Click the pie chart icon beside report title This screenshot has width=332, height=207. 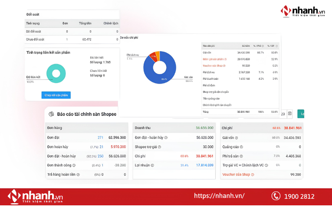pos(52,114)
